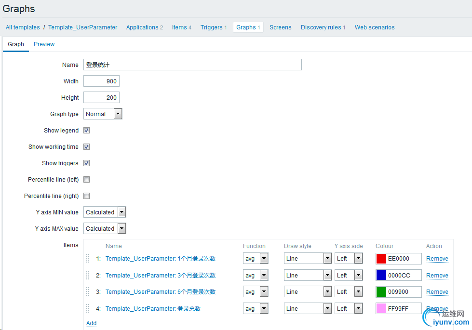This screenshot has height=330, width=472.
Task: Open Draw style dropdown for item 1
Action: 308,259
